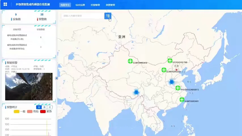Image resolution: width=242 pixels, height=136 pixels.
Task: Select device marker 52JMT04RD410
Action: 130,61
